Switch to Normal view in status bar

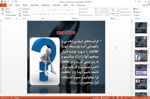click(113, 98)
